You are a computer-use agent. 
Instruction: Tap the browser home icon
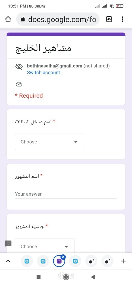pyautogui.click(x=8, y=19)
